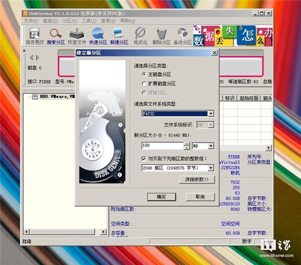301x265 pixels.
Task: Close the disk panel with small x
Action: tap(24, 51)
